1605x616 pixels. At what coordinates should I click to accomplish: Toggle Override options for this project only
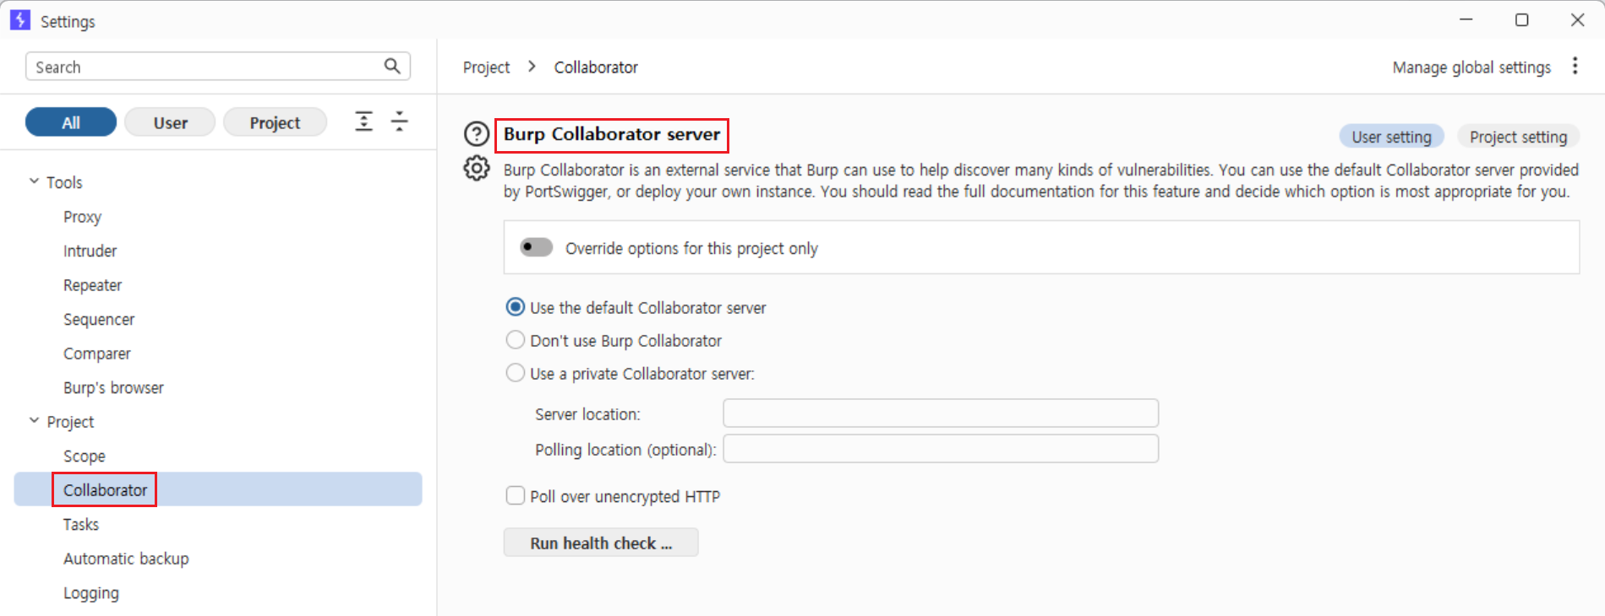(536, 247)
